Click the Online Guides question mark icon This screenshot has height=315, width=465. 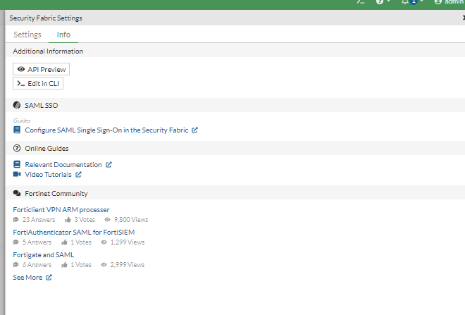(17, 148)
